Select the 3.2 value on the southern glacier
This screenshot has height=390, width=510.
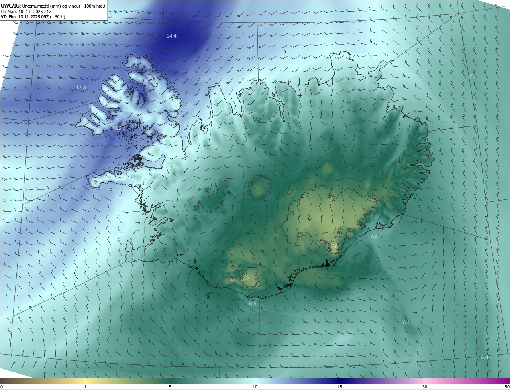pos(245,278)
